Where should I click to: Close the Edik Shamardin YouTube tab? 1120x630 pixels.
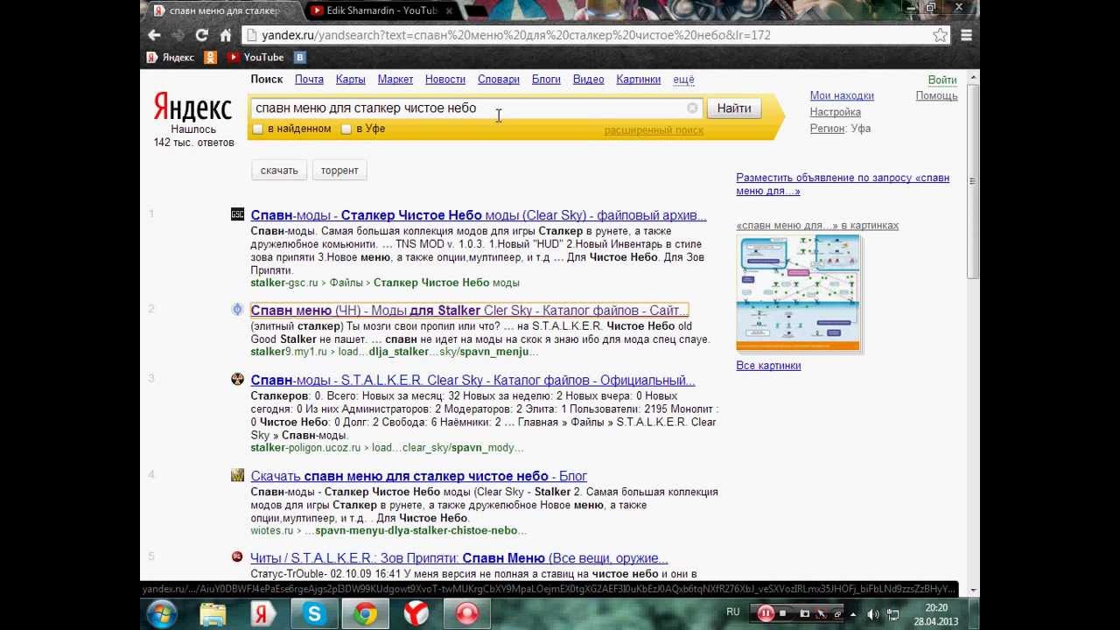(x=447, y=10)
